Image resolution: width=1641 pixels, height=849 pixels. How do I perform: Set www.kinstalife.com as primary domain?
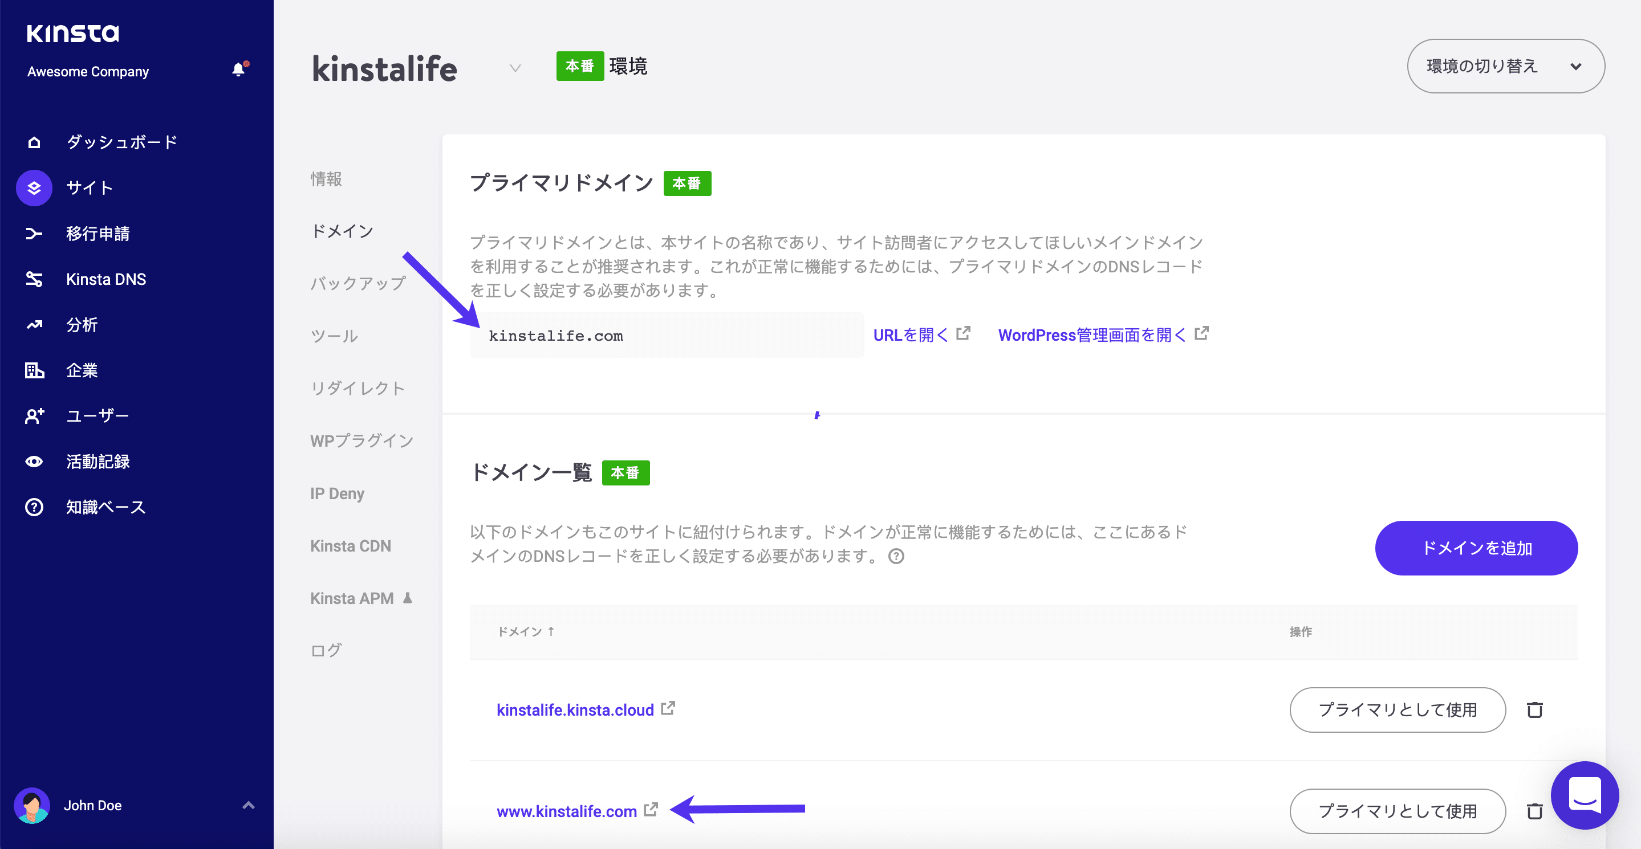pyautogui.click(x=1398, y=811)
